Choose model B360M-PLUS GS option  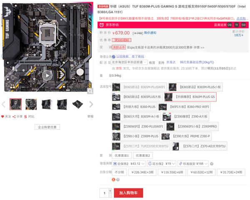click(x=190, y=97)
